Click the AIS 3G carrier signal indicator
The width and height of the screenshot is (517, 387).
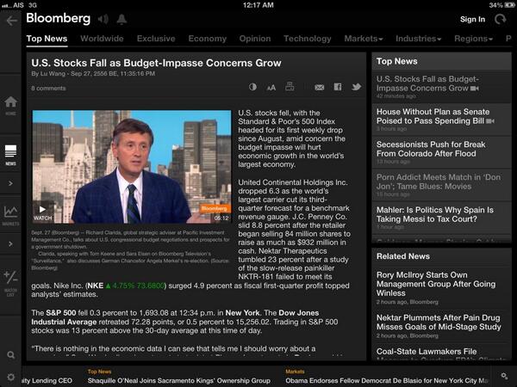coord(19,5)
